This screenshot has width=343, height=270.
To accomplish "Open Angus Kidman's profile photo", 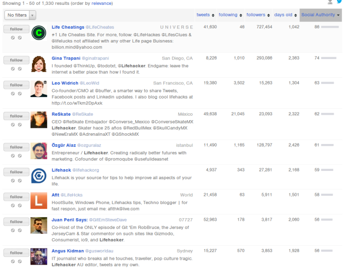I will (39, 256).
